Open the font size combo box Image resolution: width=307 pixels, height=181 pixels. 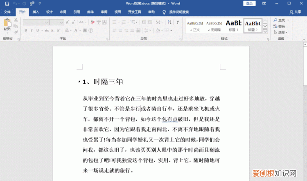click(x=57, y=22)
